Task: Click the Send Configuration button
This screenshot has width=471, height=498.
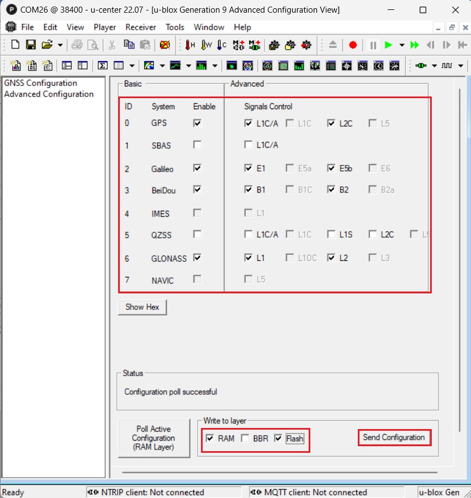Action: (x=394, y=437)
